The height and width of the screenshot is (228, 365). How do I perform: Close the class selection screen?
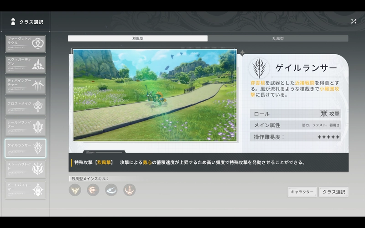(x=354, y=21)
